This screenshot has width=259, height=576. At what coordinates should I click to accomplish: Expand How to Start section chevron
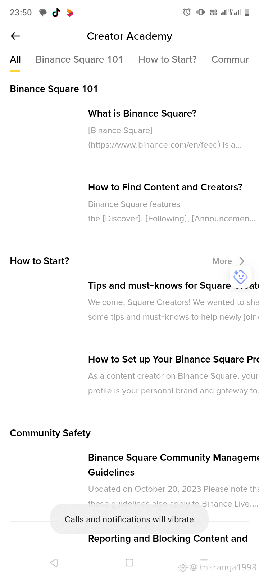242,261
